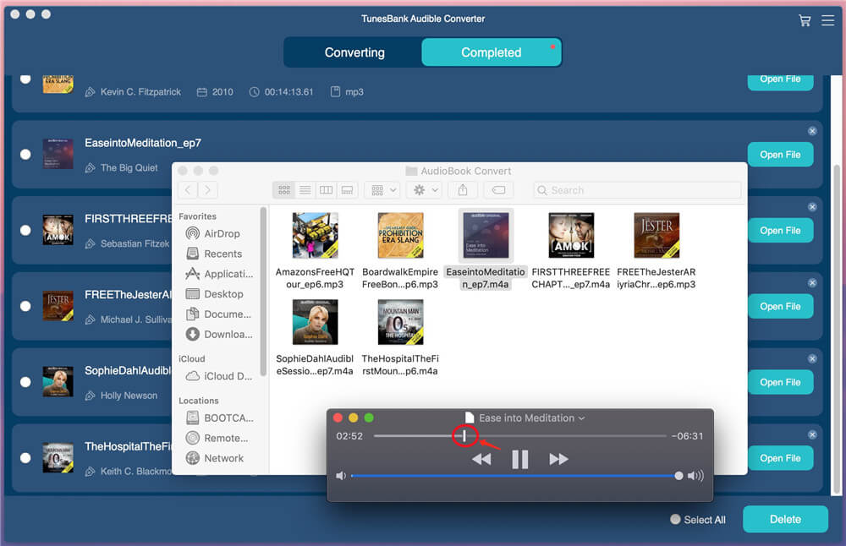Click the playback progress playhead
Image resolution: width=846 pixels, height=546 pixels.
464,435
